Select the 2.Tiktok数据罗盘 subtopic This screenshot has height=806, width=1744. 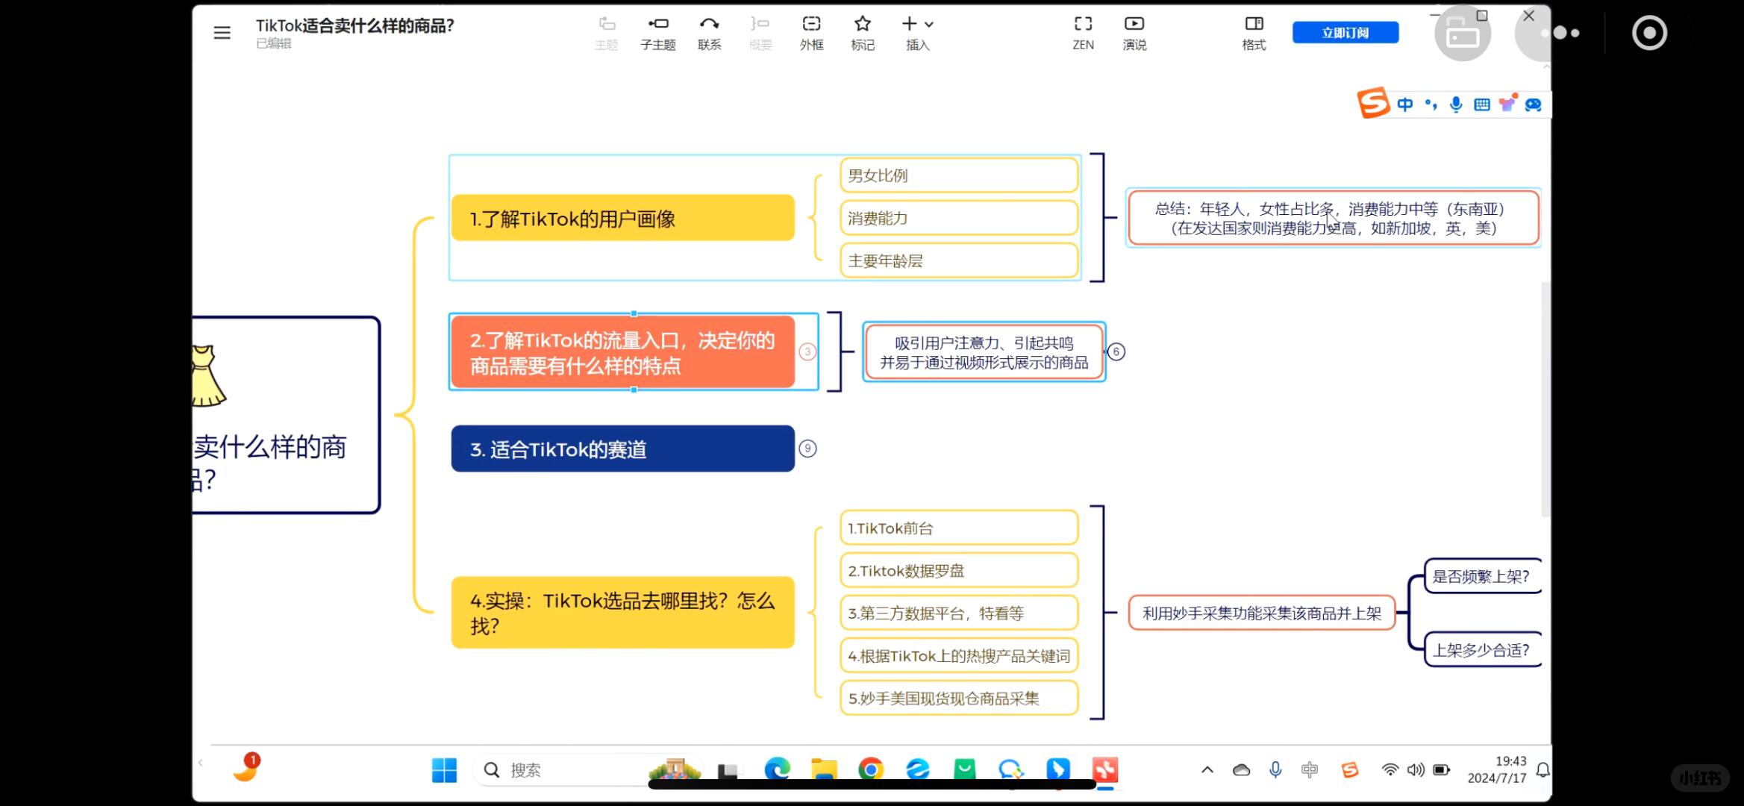pos(959,571)
